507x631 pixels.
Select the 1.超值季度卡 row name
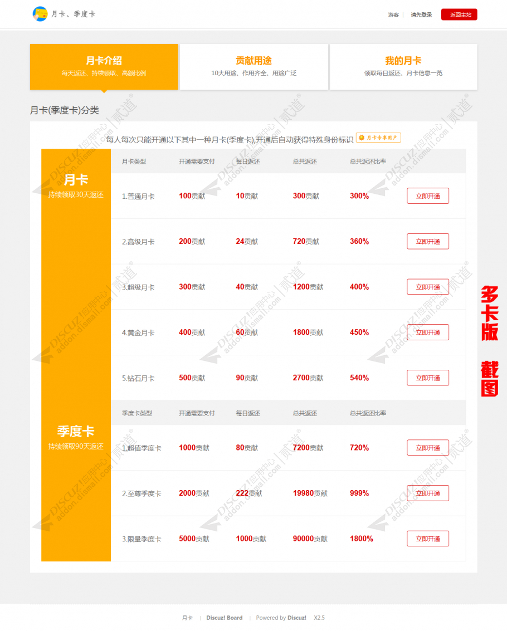coord(142,448)
